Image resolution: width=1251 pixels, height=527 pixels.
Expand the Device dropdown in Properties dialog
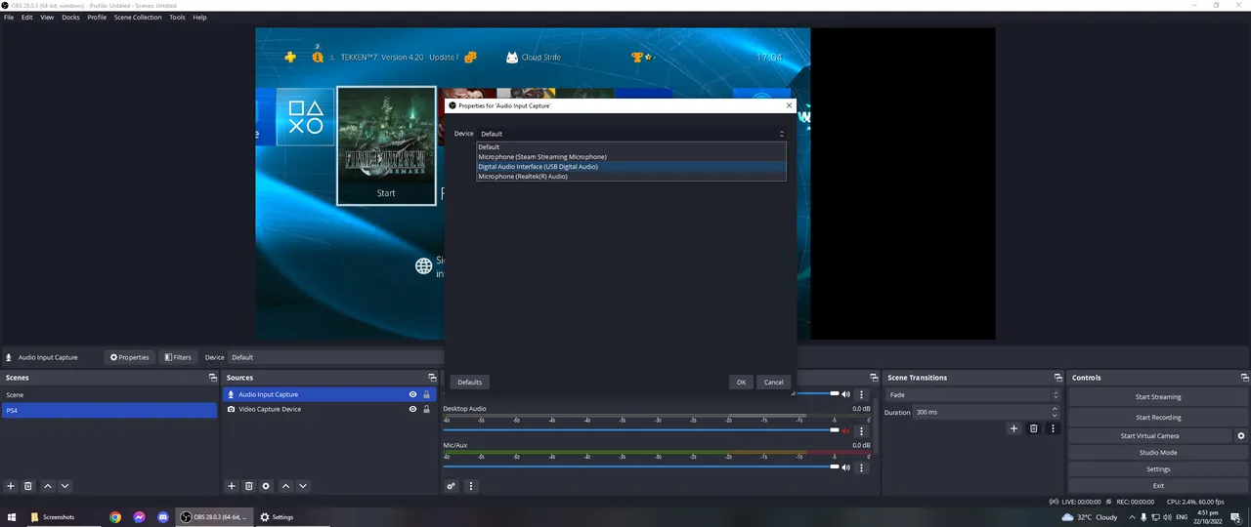pos(631,134)
